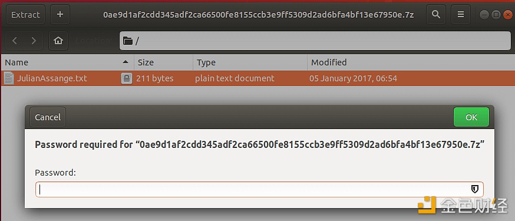This screenshot has height=221, width=515.
Task: Go back with left arrow
Action: pyautogui.click(x=15, y=41)
